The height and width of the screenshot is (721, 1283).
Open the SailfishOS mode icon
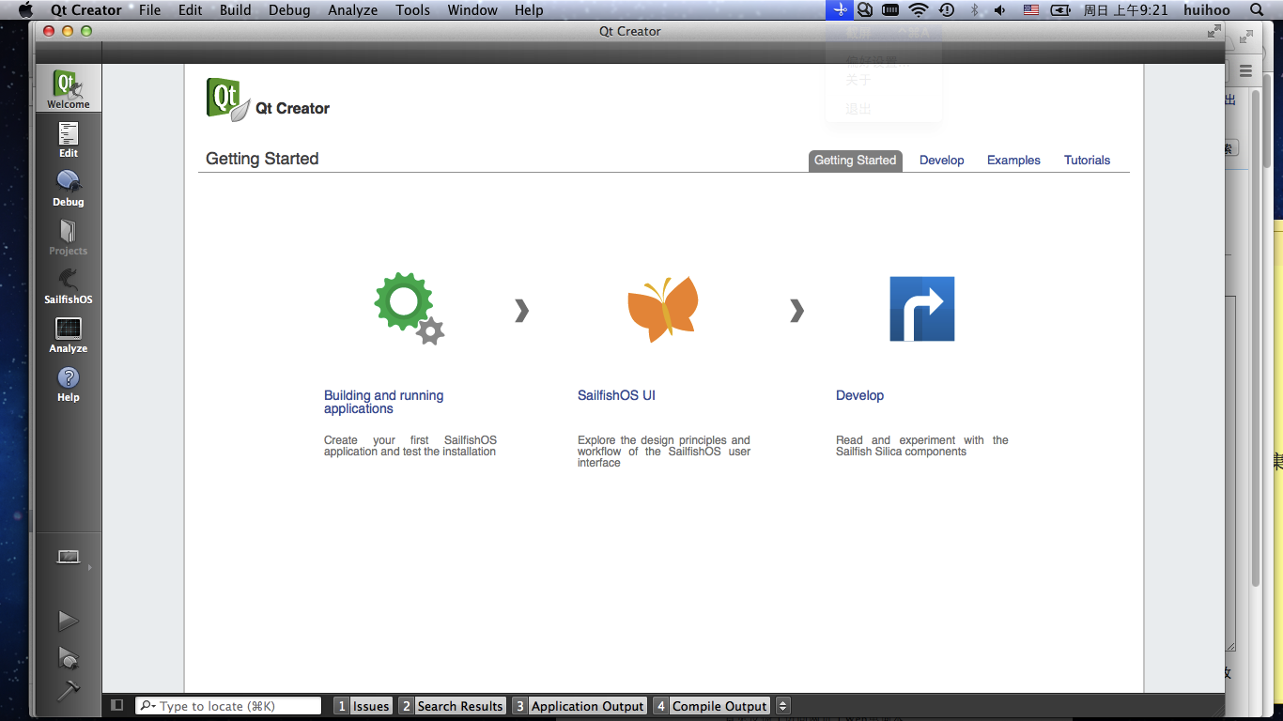[x=69, y=285]
